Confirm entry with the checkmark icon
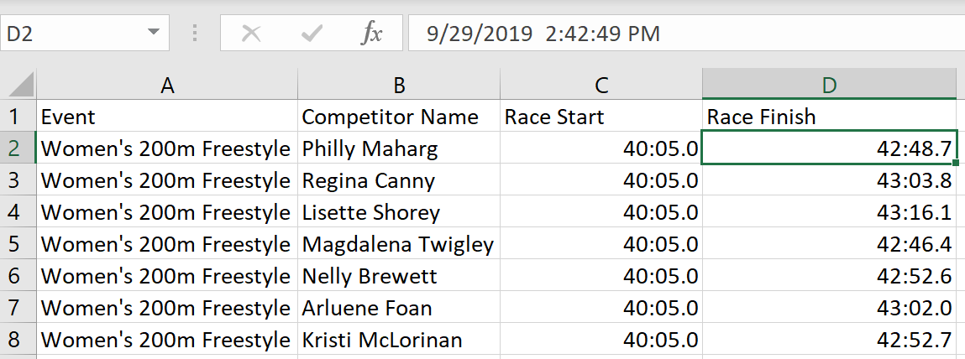Image resolution: width=965 pixels, height=359 pixels. tap(312, 34)
